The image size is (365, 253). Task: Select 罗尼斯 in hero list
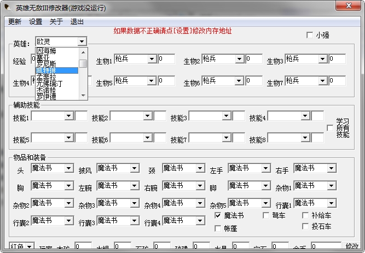point(57,64)
